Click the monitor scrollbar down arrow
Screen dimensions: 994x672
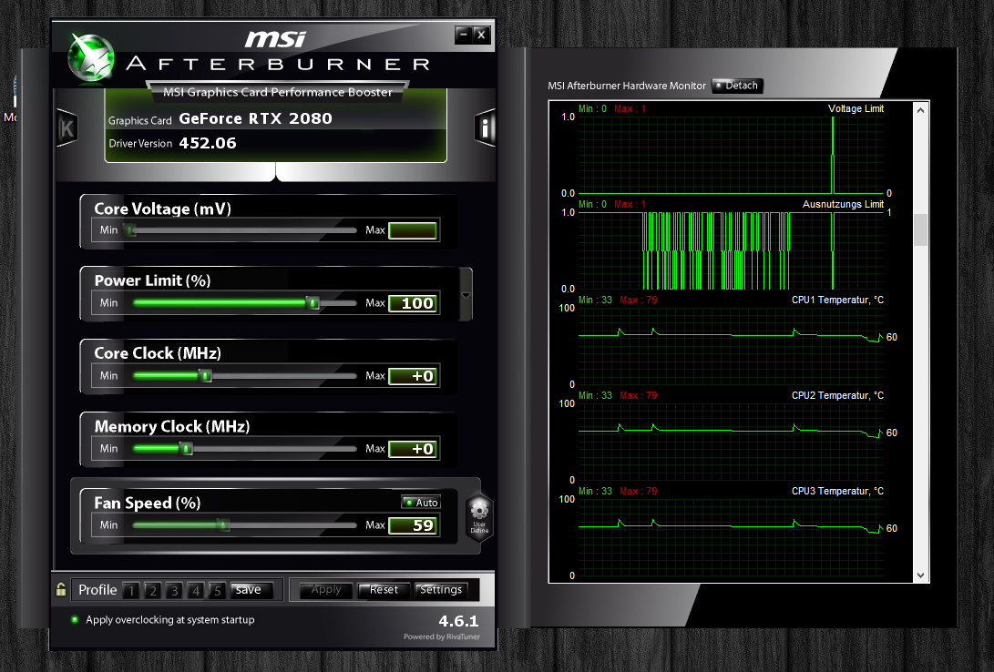coord(920,575)
